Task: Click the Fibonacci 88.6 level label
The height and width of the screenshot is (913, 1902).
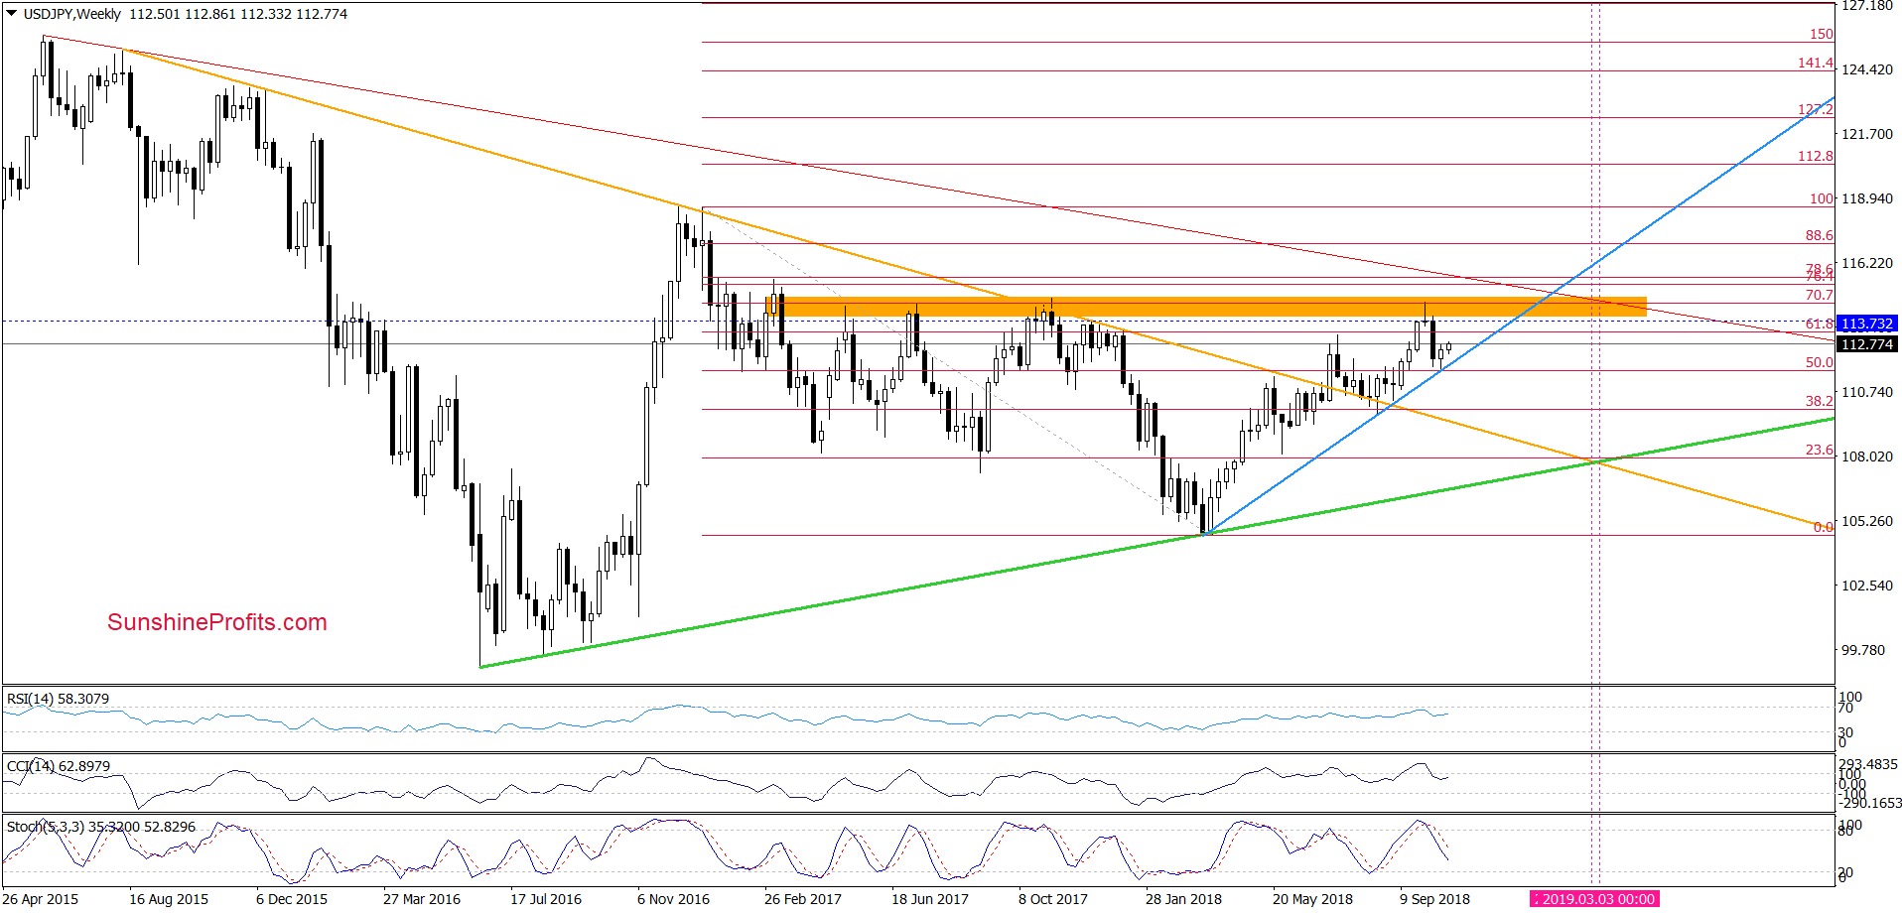Action: [1820, 235]
